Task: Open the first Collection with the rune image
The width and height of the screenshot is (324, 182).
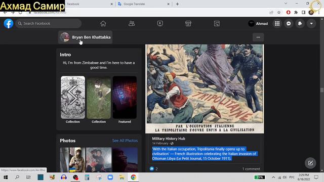Action: coord(73,98)
